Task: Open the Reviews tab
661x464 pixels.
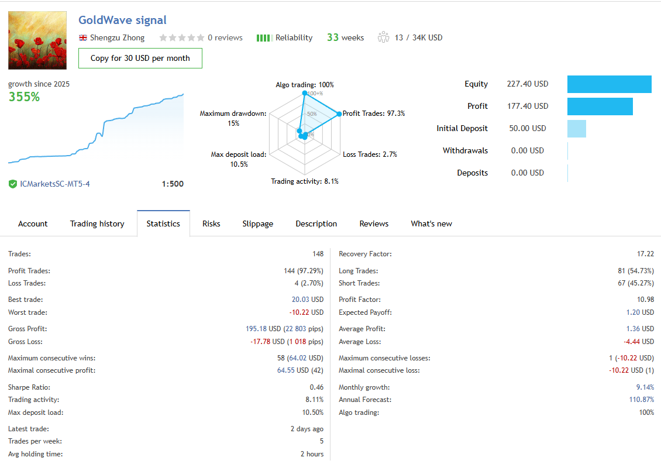Action: (374, 224)
